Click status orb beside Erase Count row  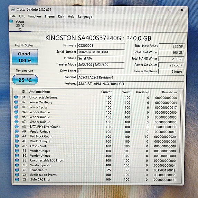click(x=17, y=146)
